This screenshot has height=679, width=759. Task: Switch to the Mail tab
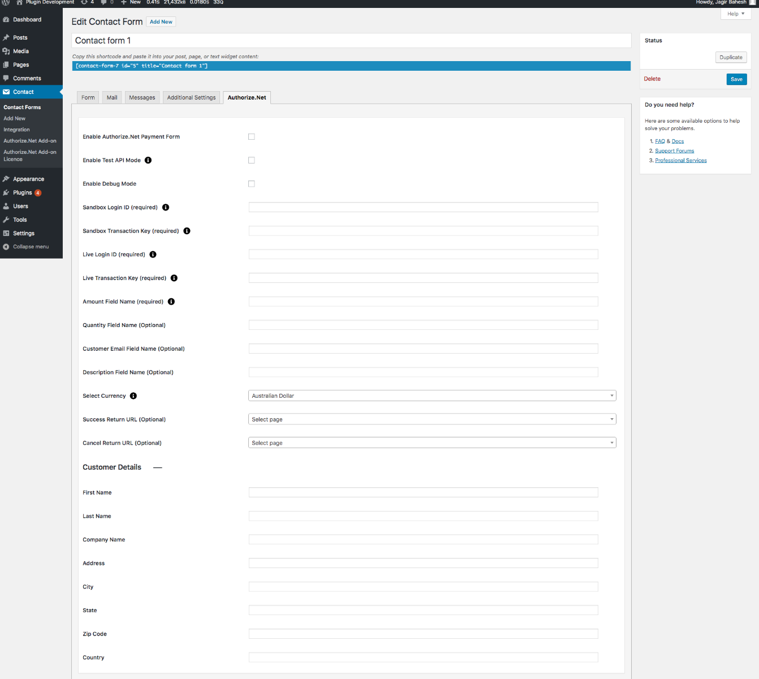click(x=112, y=97)
